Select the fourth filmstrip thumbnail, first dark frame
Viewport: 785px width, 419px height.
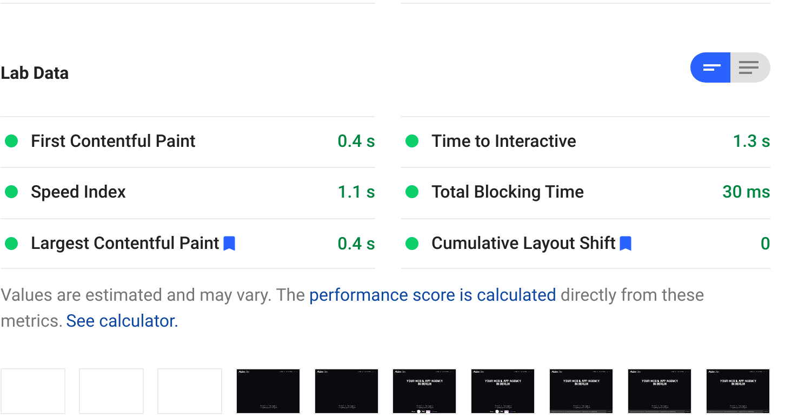pos(268,391)
